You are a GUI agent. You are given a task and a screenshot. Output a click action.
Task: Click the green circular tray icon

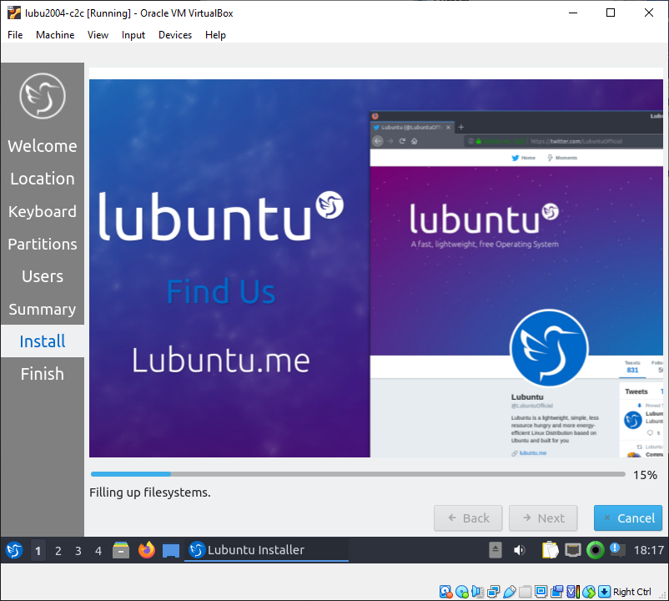point(595,550)
